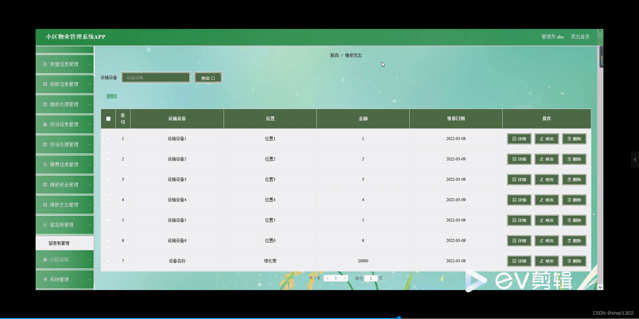Check the checkbox for 设施设备1 row

coord(107,139)
